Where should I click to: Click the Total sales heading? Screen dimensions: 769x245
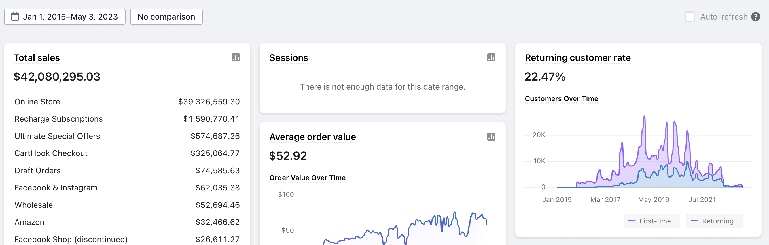coord(37,58)
